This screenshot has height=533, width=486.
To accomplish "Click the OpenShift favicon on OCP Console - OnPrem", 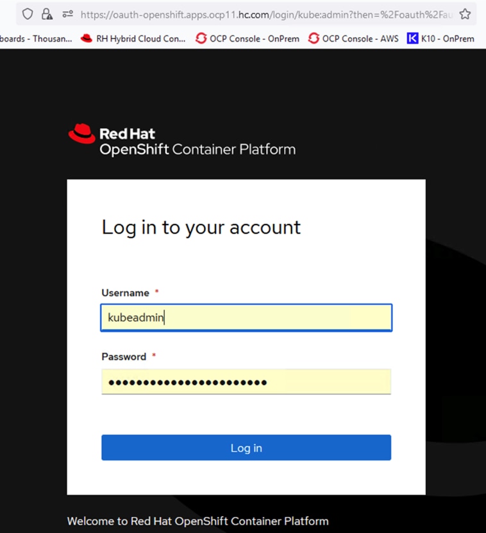I will coord(201,38).
